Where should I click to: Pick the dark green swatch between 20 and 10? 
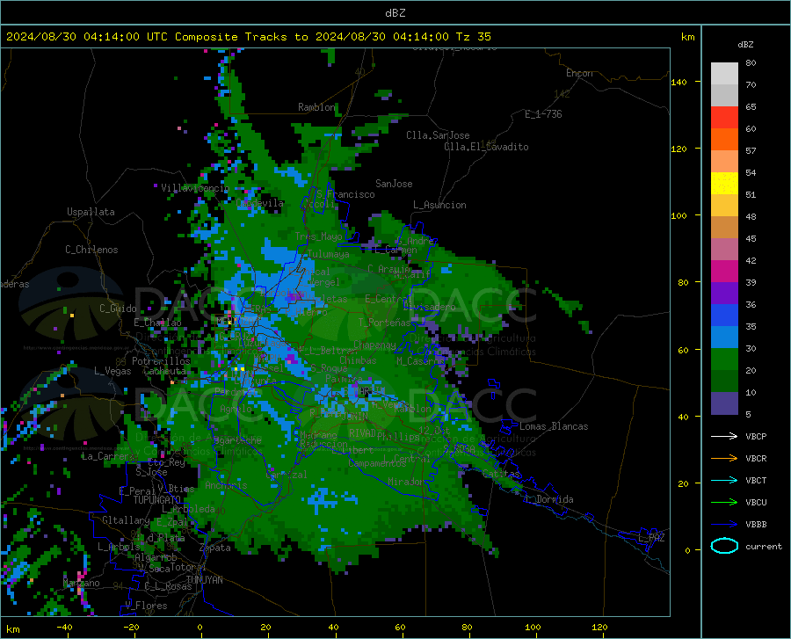tap(724, 381)
